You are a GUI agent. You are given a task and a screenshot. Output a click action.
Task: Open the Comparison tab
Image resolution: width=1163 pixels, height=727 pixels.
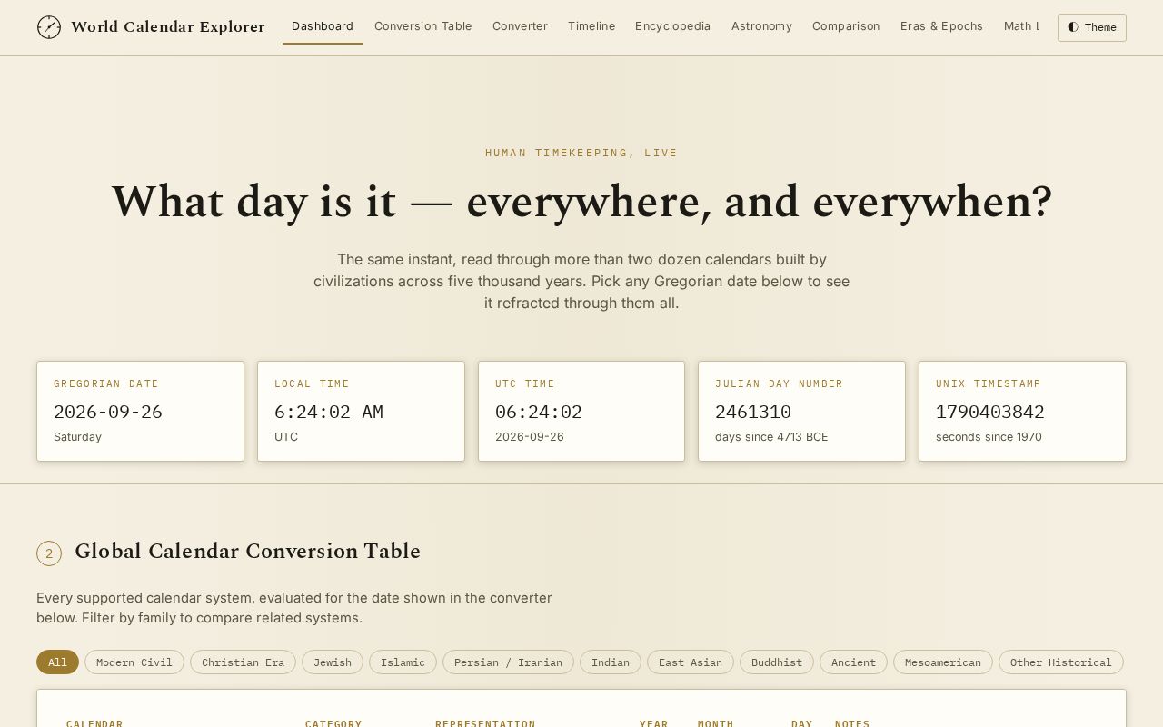coord(846,26)
